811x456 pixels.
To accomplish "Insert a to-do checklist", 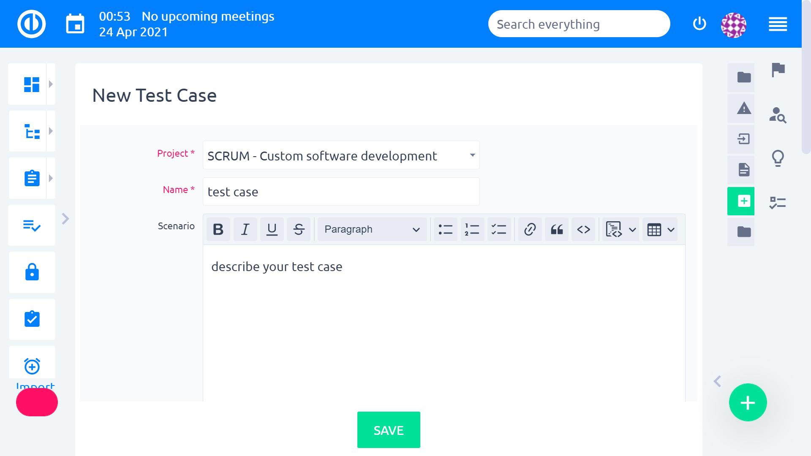I will tap(499, 229).
